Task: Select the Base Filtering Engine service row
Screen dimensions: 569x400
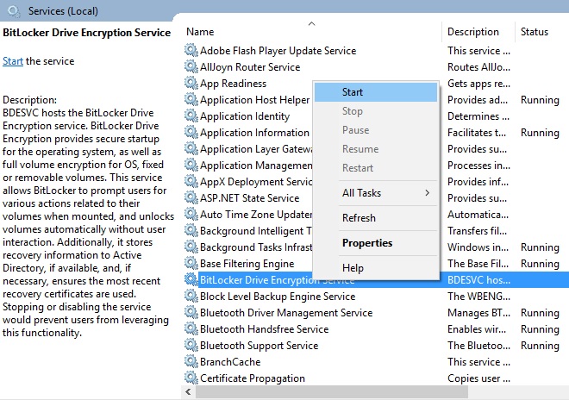Action: tap(247, 264)
